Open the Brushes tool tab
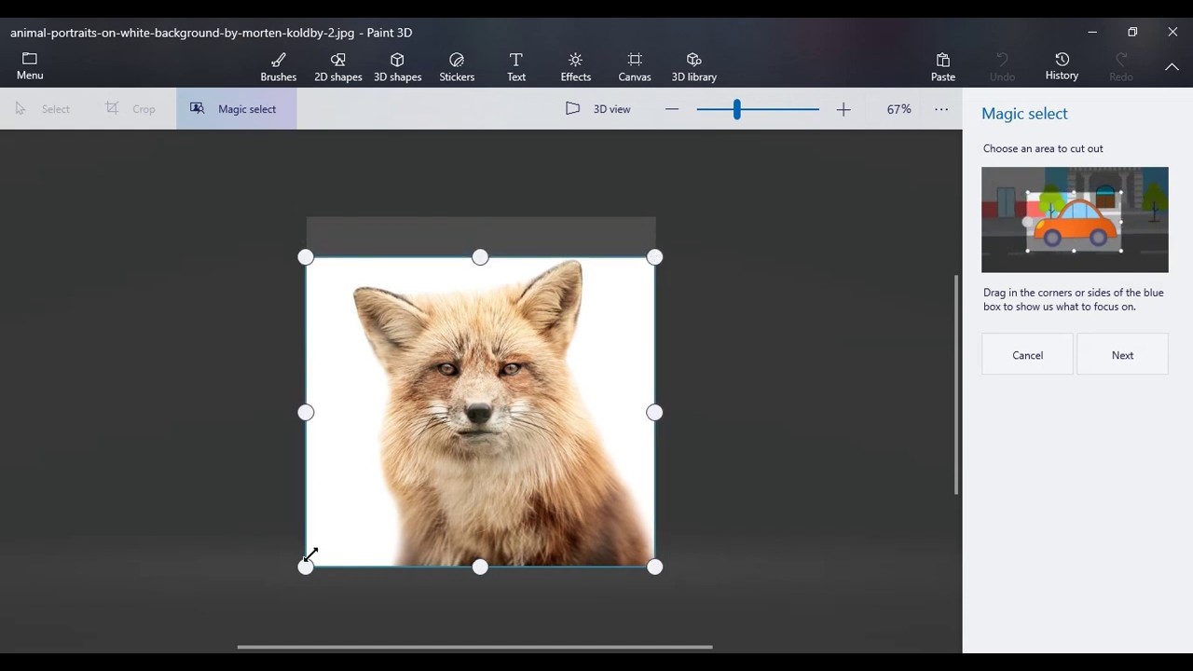The width and height of the screenshot is (1193, 671). pos(278,67)
